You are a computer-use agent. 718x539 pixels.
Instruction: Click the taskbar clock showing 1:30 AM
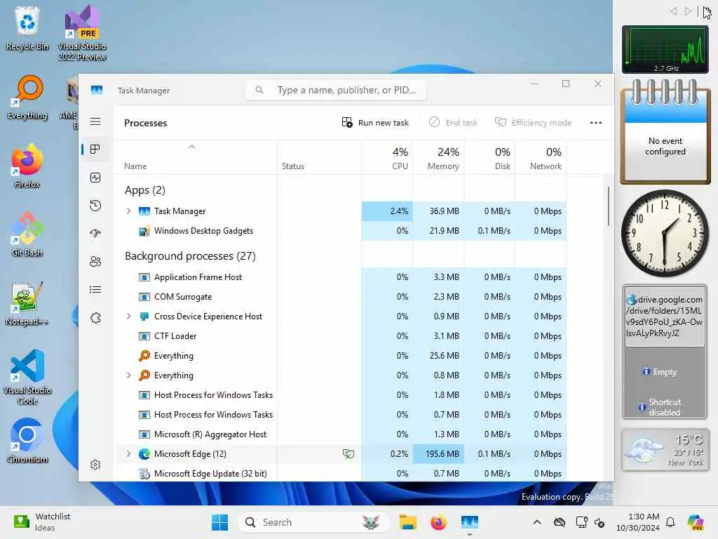[638, 522]
